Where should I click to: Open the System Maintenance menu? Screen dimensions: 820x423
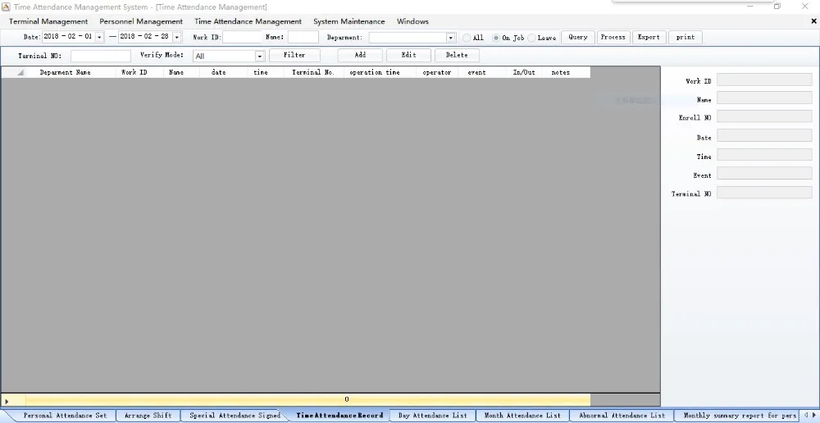[348, 21]
